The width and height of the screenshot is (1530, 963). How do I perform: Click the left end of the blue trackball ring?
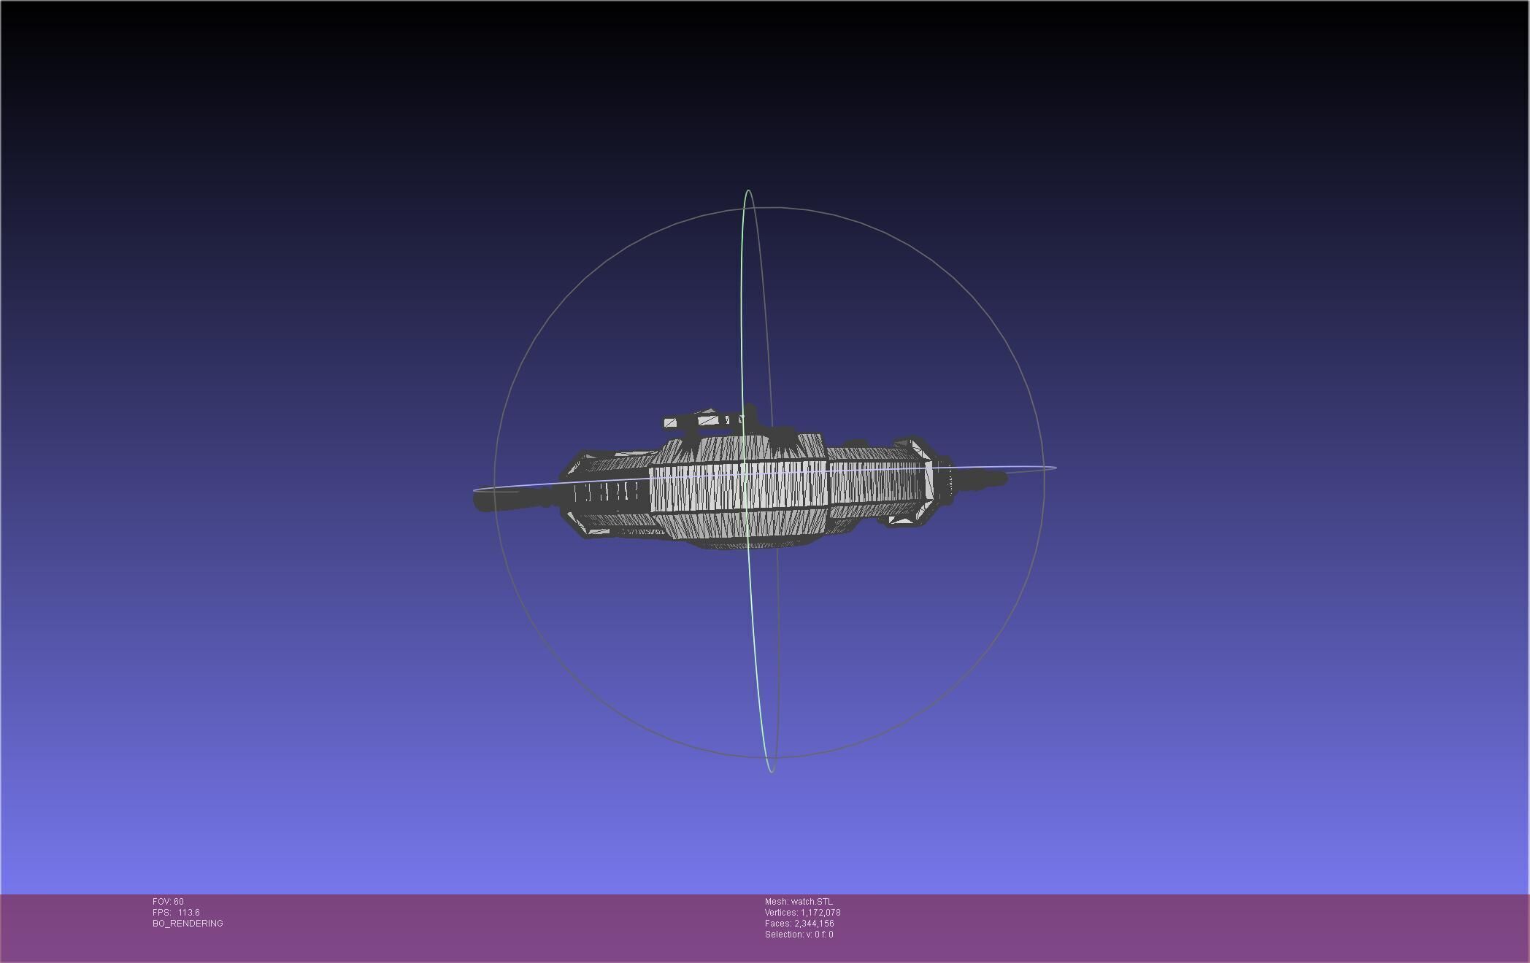[x=475, y=491]
